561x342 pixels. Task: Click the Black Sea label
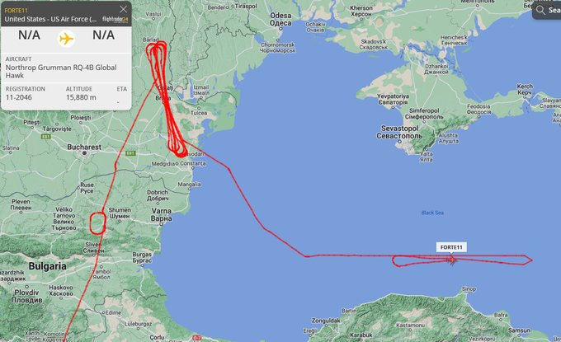click(x=432, y=213)
